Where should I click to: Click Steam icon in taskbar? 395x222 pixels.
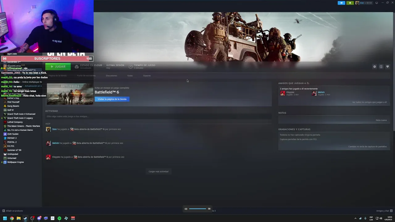[x=25, y=218]
